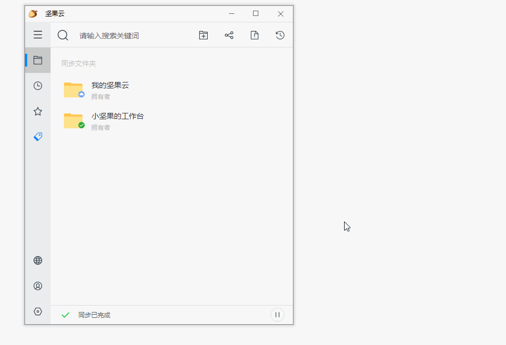Viewport: 506px width, 345px height.
Task: Open the starred favorites icon
Action: coord(38,111)
